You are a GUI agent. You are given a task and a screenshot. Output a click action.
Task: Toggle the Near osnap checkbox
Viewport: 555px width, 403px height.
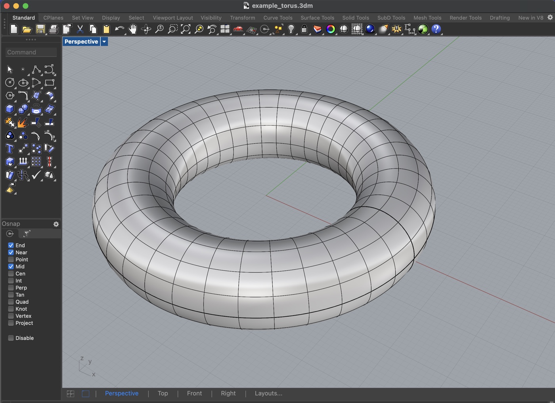pyautogui.click(x=11, y=253)
